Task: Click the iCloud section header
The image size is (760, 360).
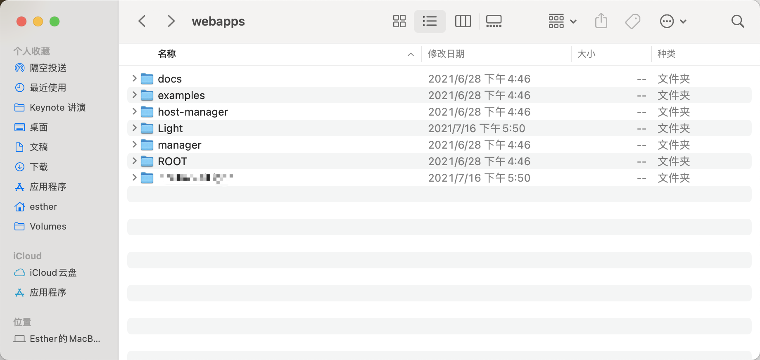Action: 27,256
